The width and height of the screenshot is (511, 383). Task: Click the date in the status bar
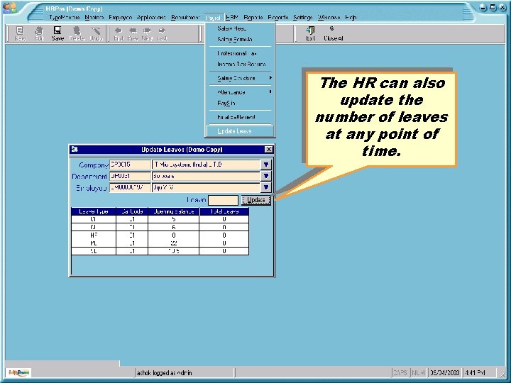[444, 372]
